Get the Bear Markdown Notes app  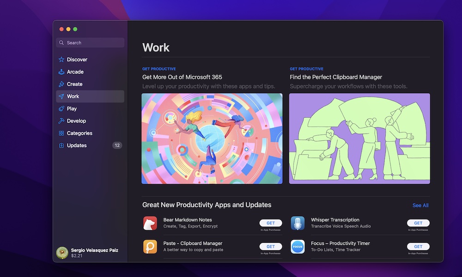point(270,223)
